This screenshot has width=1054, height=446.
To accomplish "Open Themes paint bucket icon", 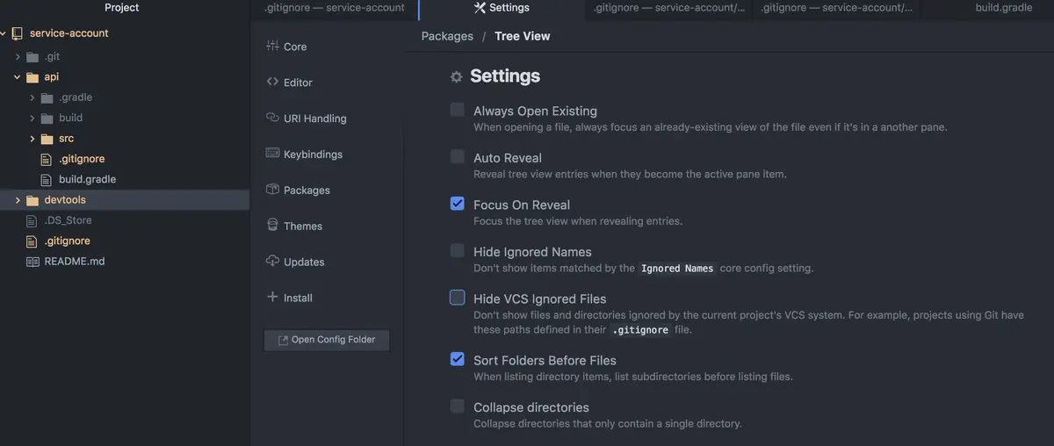I will (272, 226).
